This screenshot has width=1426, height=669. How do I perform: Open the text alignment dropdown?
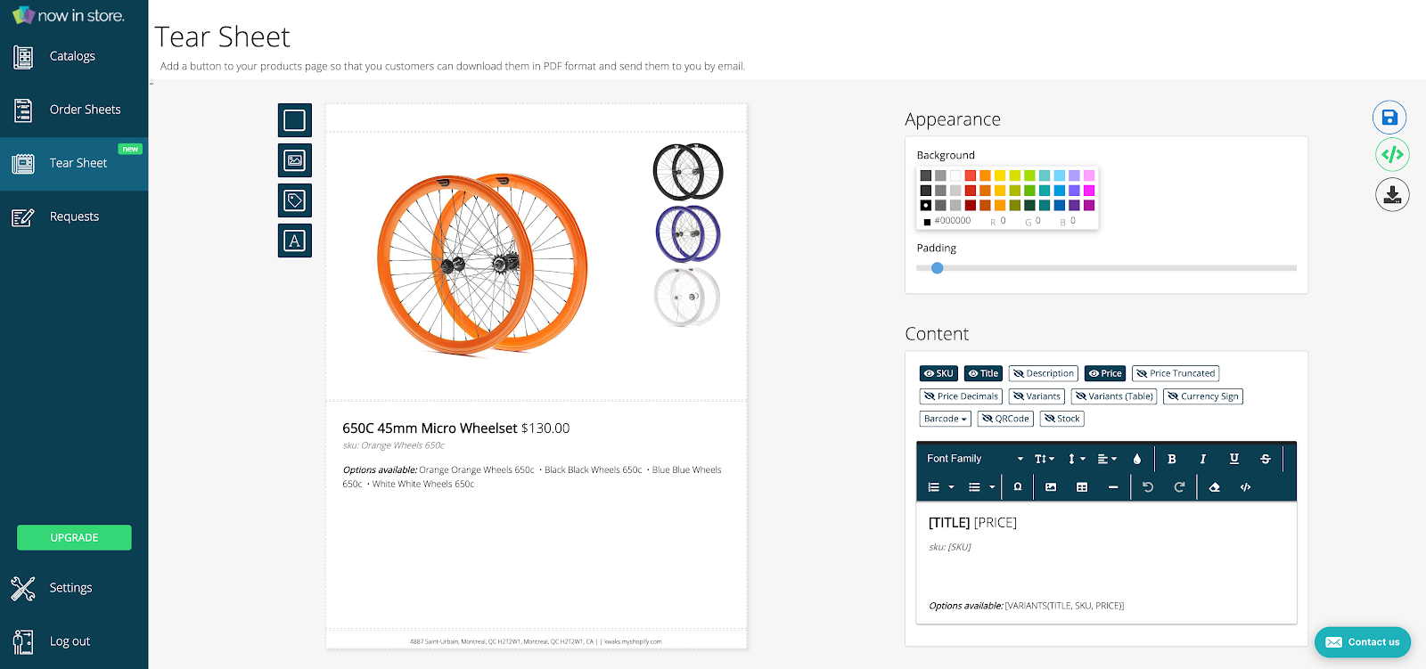coord(1107,459)
